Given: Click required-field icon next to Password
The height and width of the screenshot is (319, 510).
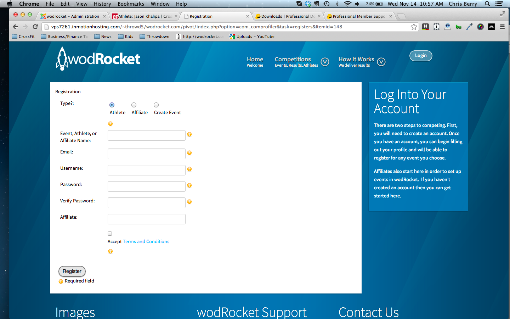Looking at the screenshot, I should coord(189,185).
